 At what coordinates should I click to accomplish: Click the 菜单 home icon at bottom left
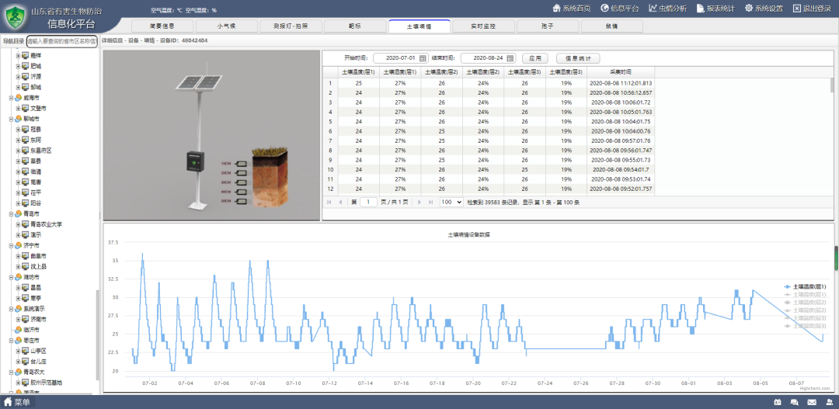coord(7,402)
